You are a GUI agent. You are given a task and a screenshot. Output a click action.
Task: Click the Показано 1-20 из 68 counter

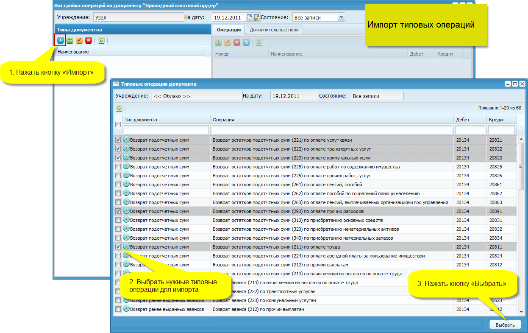500,108
